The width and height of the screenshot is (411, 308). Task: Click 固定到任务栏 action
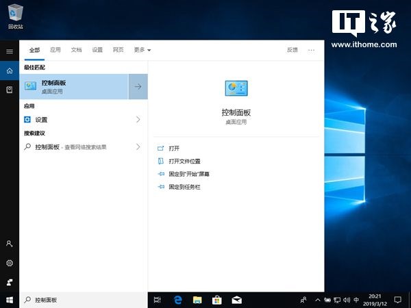point(184,187)
